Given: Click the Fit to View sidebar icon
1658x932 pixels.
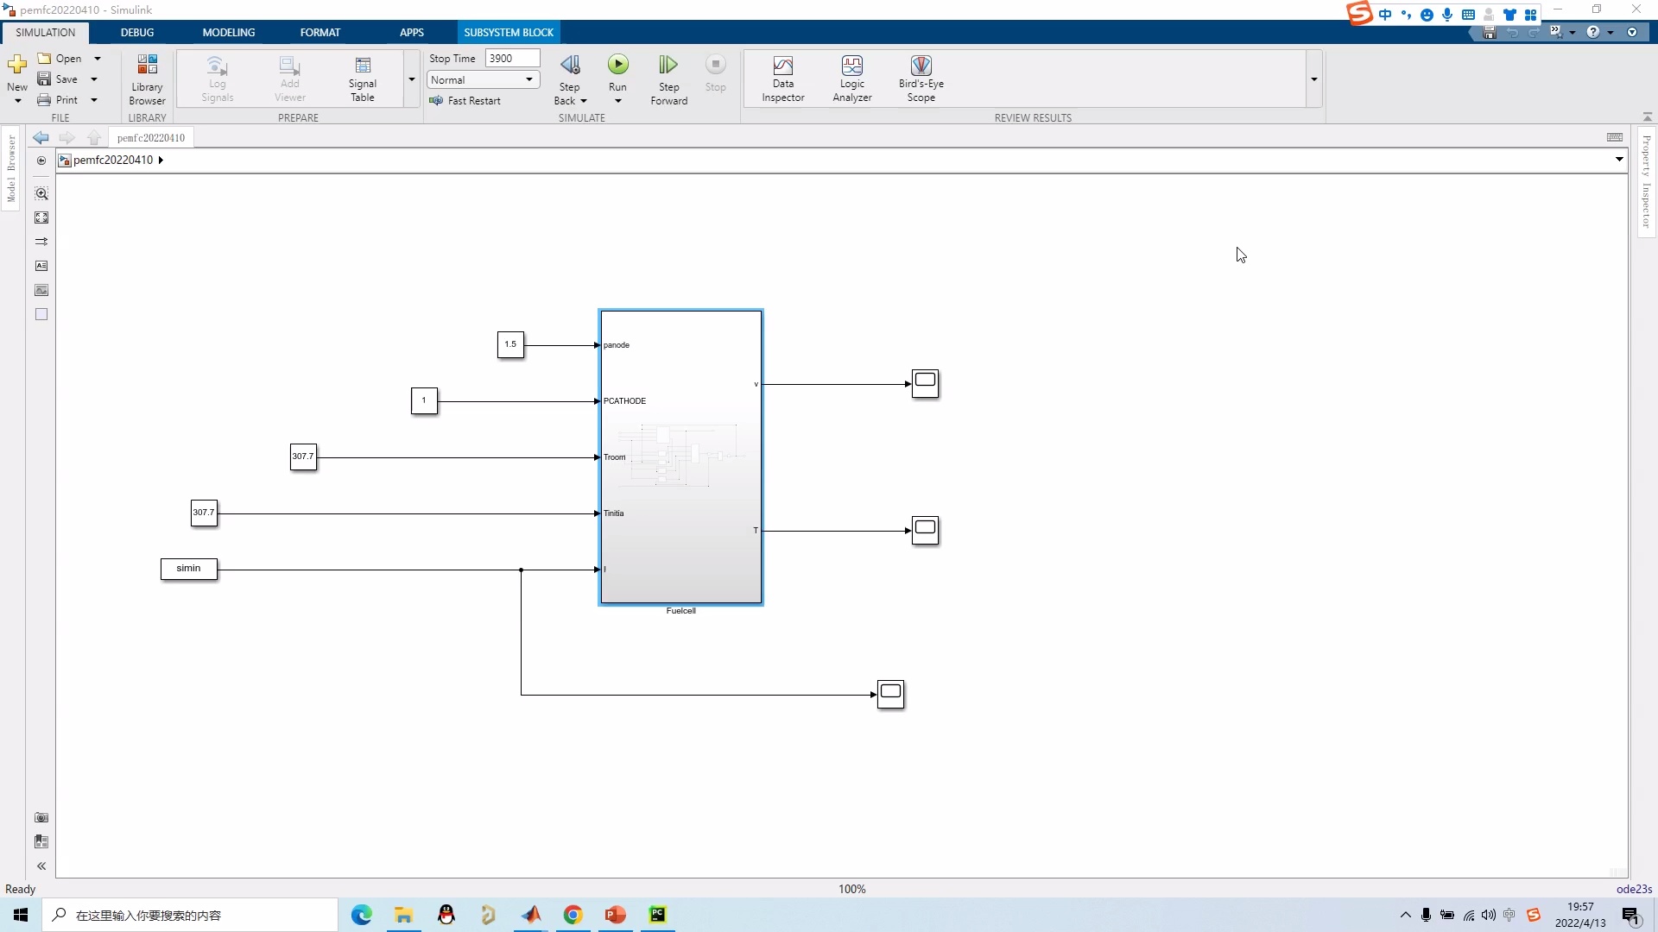Looking at the screenshot, I should click(x=41, y=217).
